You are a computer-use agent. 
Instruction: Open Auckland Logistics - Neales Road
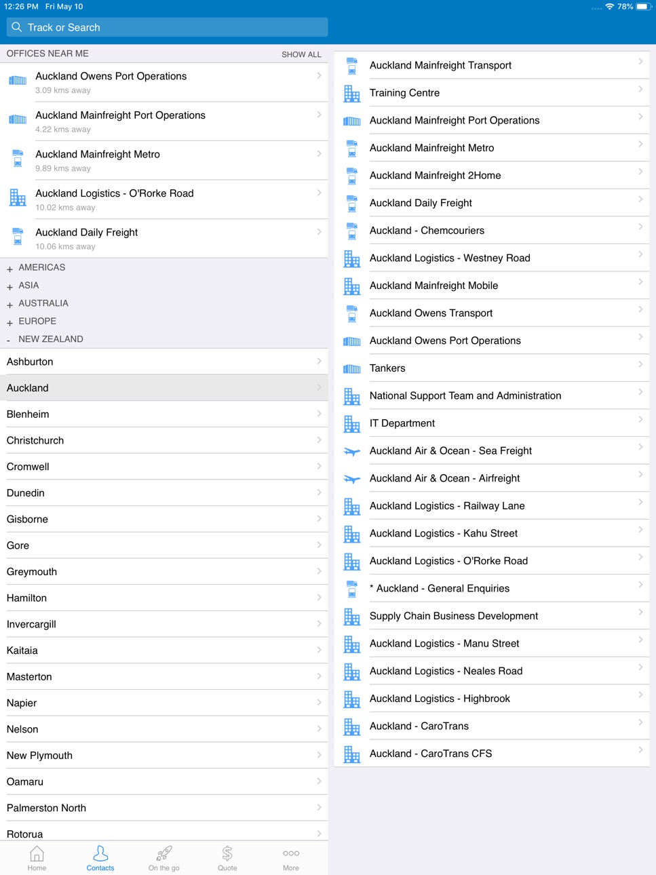[492, 672]
